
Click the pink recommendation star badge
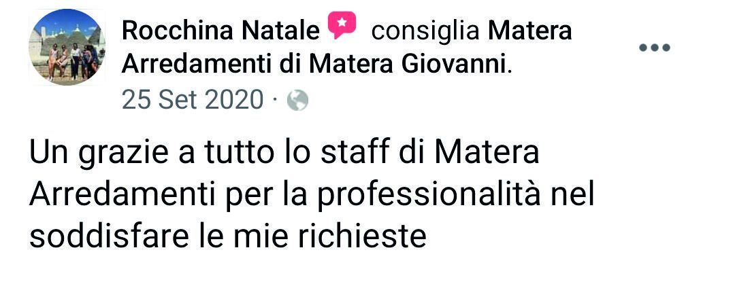point(342,28)
